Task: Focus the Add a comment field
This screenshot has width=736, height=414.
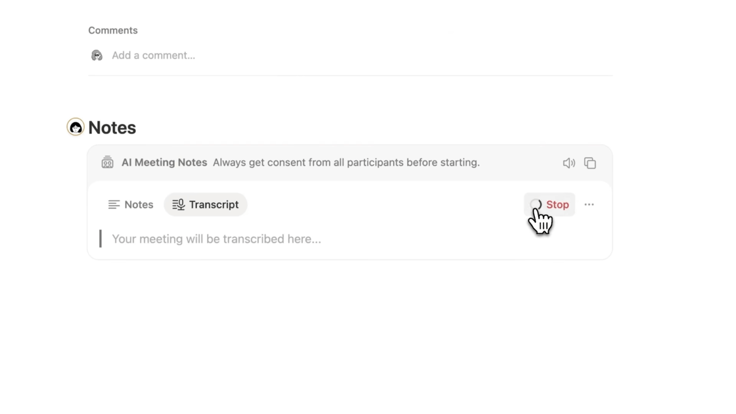Action: pyautogui.click(x=153, y=56)
